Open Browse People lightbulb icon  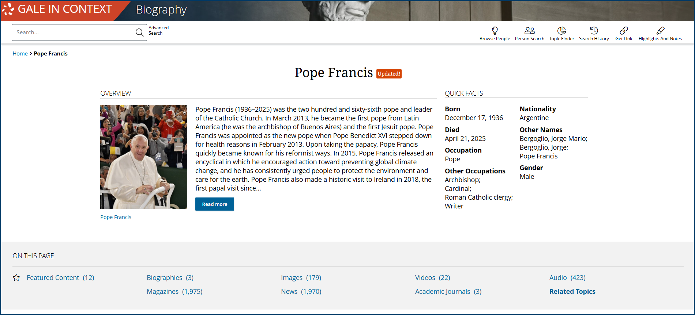pos(495,30)
